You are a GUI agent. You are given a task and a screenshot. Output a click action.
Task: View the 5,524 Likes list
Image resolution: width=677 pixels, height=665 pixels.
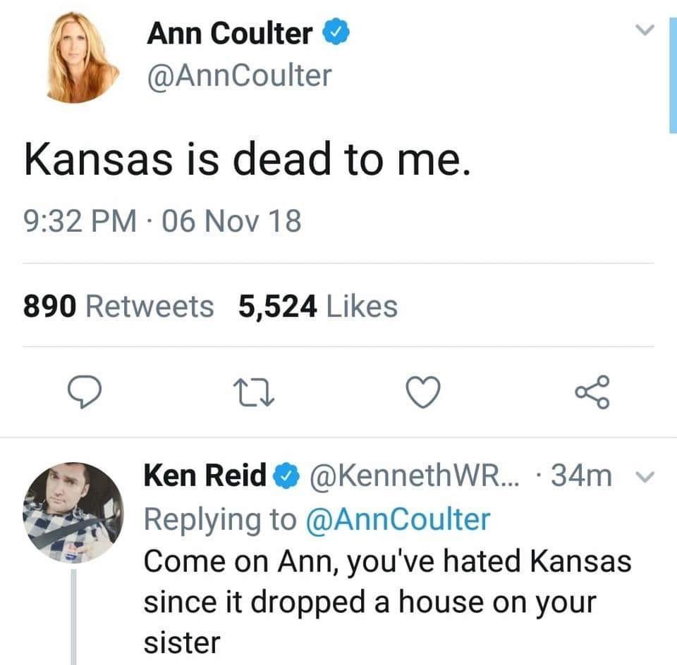[x=318, y=306]
